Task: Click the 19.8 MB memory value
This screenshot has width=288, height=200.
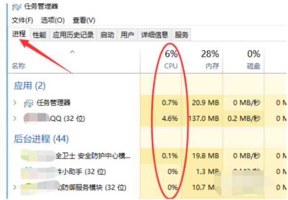Action: pyautogui.click(x=206, y=156)
